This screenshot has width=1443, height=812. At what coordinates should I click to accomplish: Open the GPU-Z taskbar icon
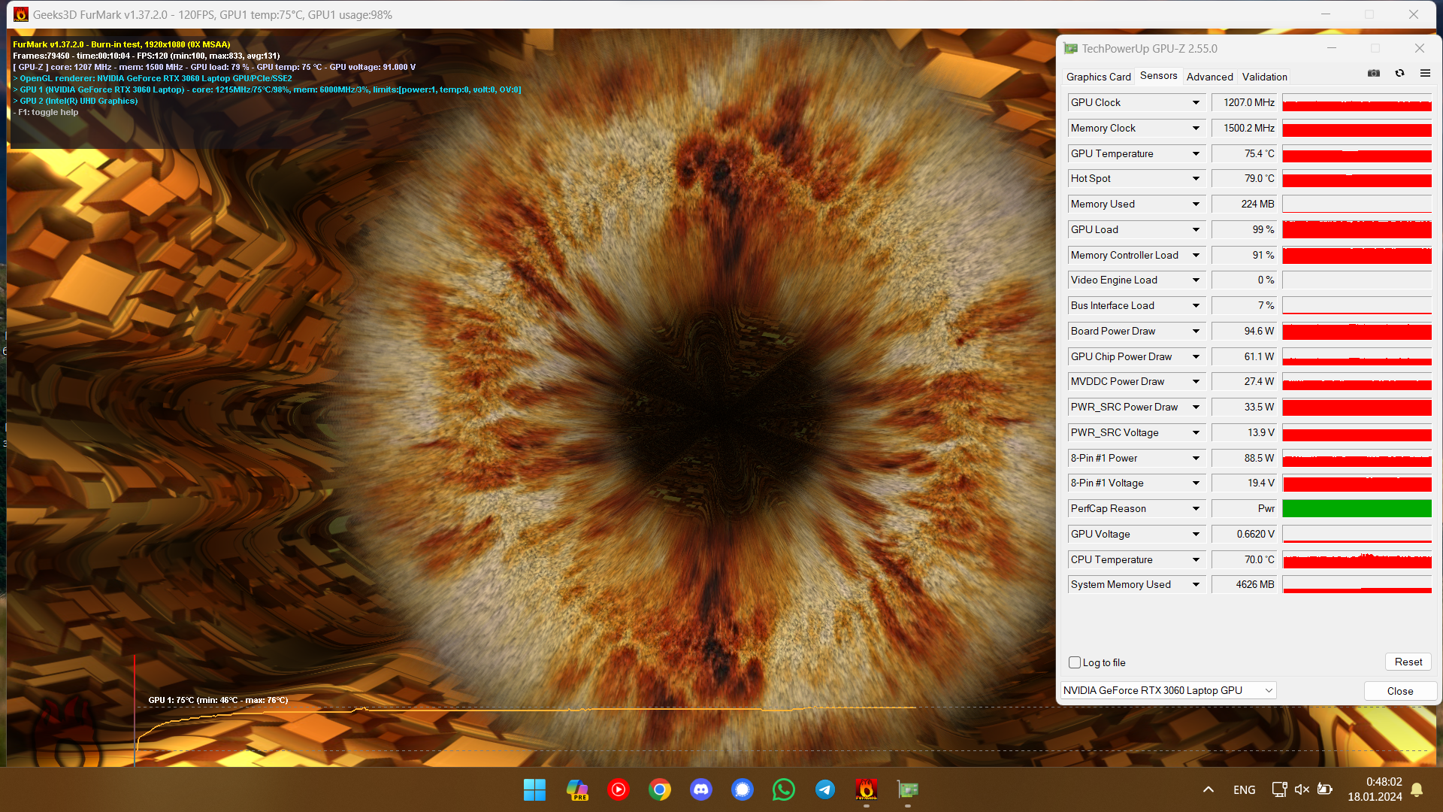908,789
